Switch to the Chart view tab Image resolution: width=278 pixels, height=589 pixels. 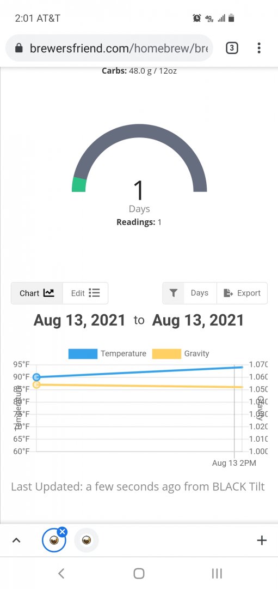(36, 293)
